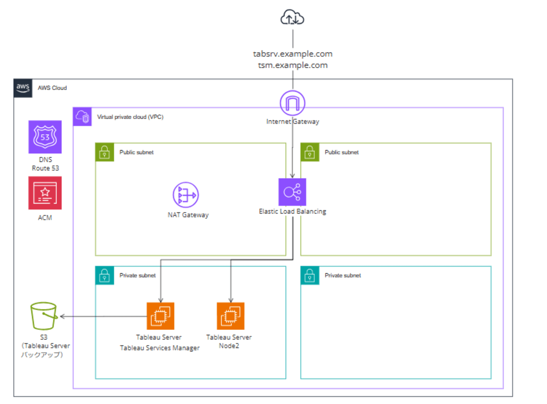Click the right Public subnet lock icon
Screen dimensions: 547x404
point(310,152)
